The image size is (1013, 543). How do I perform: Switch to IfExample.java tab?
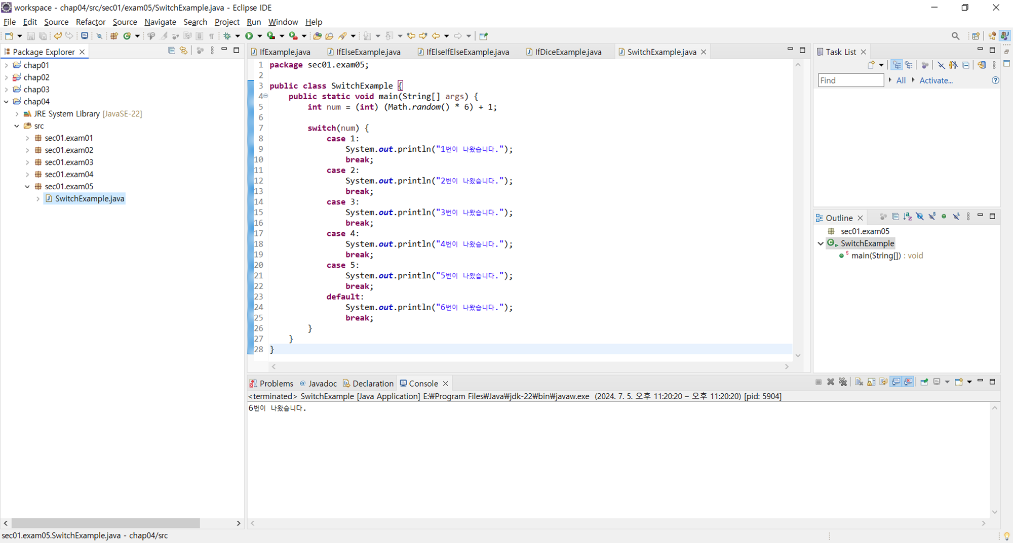click(281, 52)
